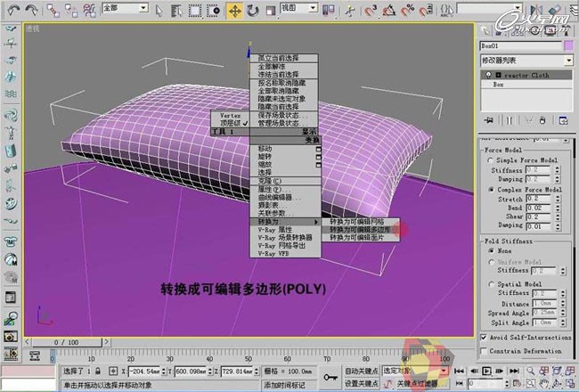Check Constrain Deformation option
The height and width of the screenshot is (392, 579).
point(484,350)
